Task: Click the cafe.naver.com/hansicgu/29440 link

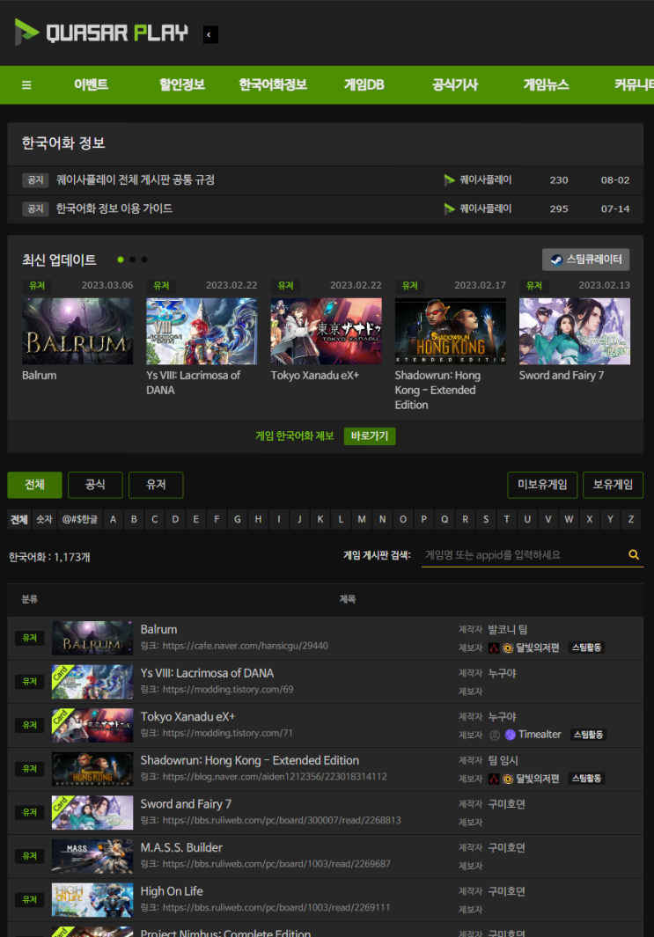Action: [245, 646]
